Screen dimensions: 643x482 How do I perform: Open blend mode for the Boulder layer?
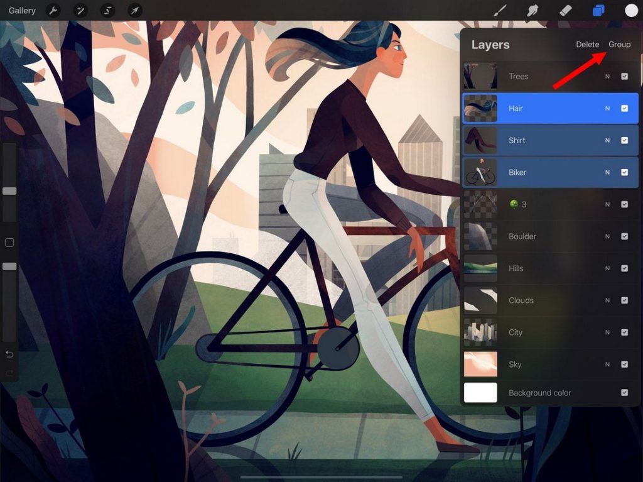[607, 236]
